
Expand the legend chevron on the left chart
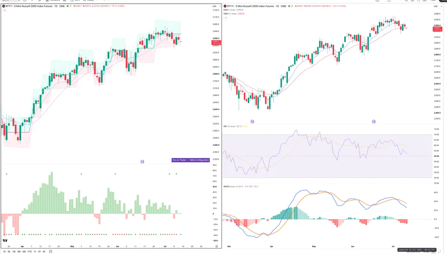coord(4,10)
